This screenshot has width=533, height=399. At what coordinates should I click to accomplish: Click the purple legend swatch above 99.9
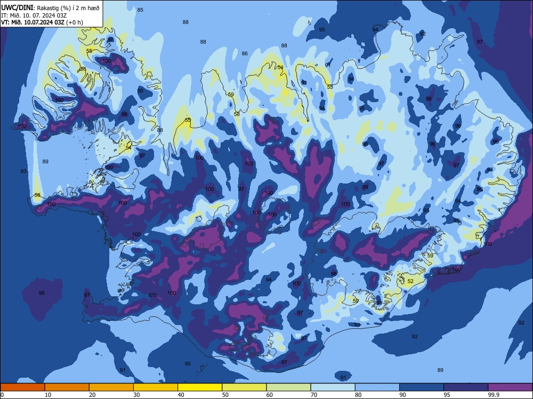pyautogui.click(x=510, y=387)
